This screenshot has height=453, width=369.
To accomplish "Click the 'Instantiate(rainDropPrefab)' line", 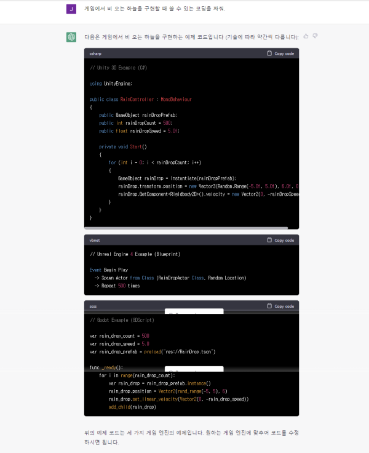I will point(177,178).
